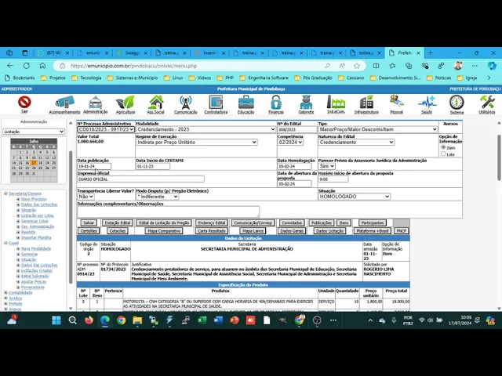The height and width of the screenshot is (376, 502).
Task: Click the Data publicação field
Action: 94,166
